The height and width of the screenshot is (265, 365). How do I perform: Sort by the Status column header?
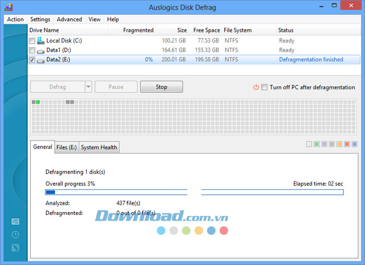click(x=318, y=30)
